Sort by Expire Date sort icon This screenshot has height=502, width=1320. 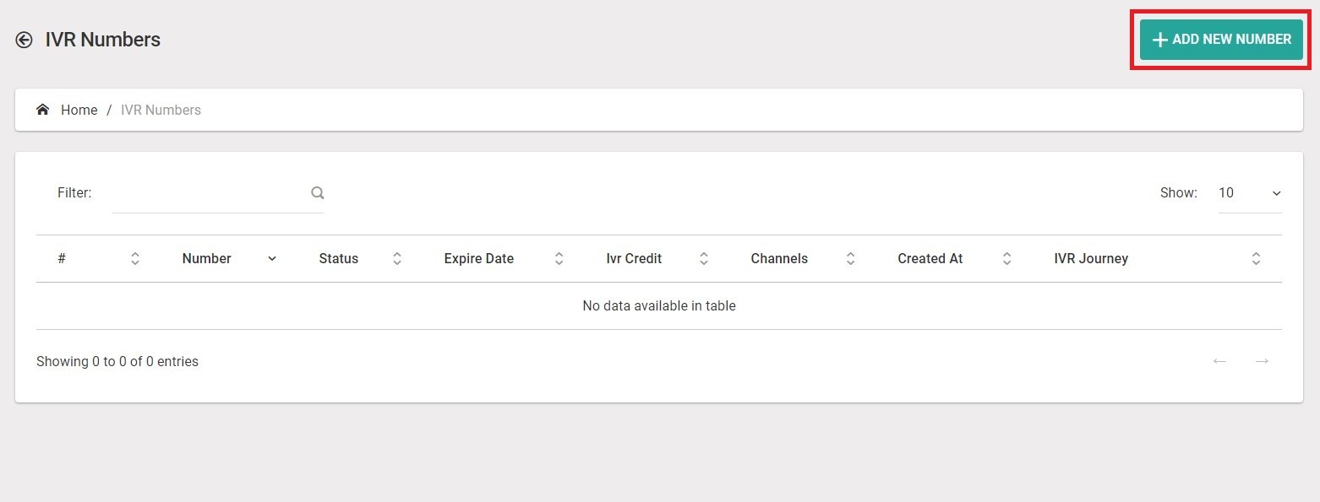pos(559,259)
